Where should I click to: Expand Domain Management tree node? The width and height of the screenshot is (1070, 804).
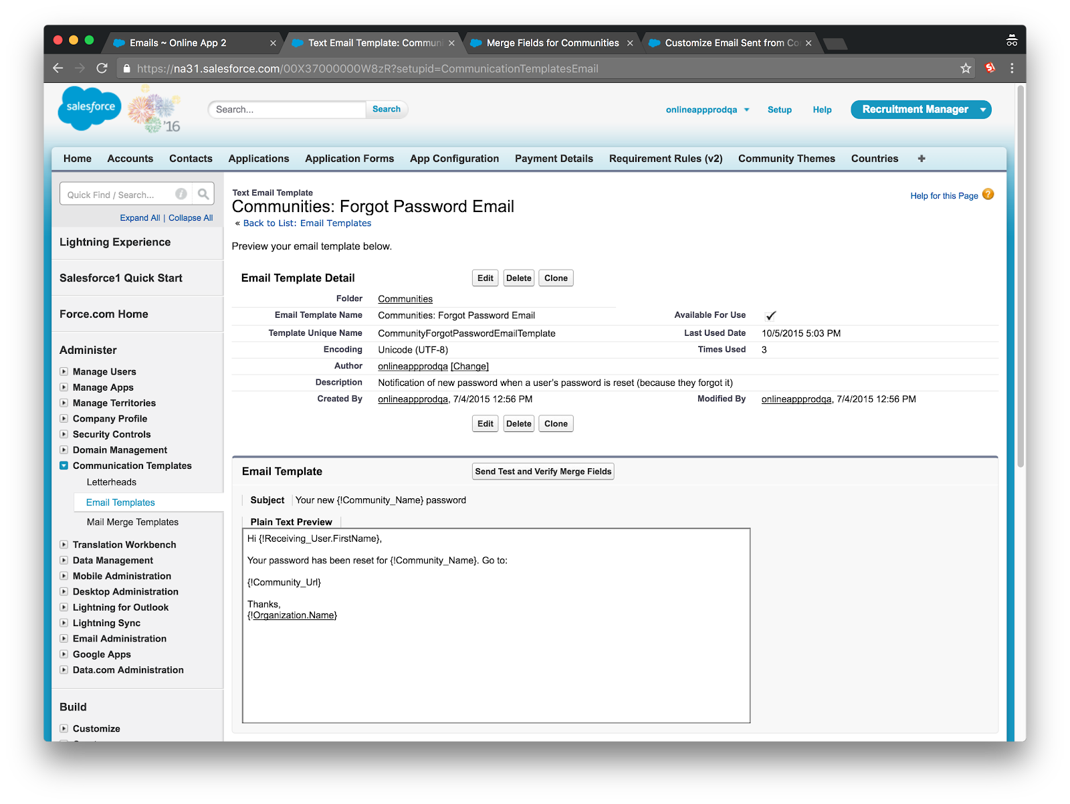click(64, 450)
